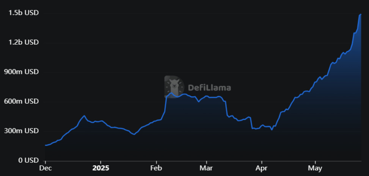Click the Mar x-axis label
369x176 pixels.
206,168
